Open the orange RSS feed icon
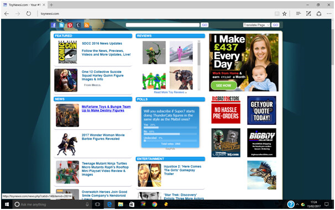 pos(87,25)
